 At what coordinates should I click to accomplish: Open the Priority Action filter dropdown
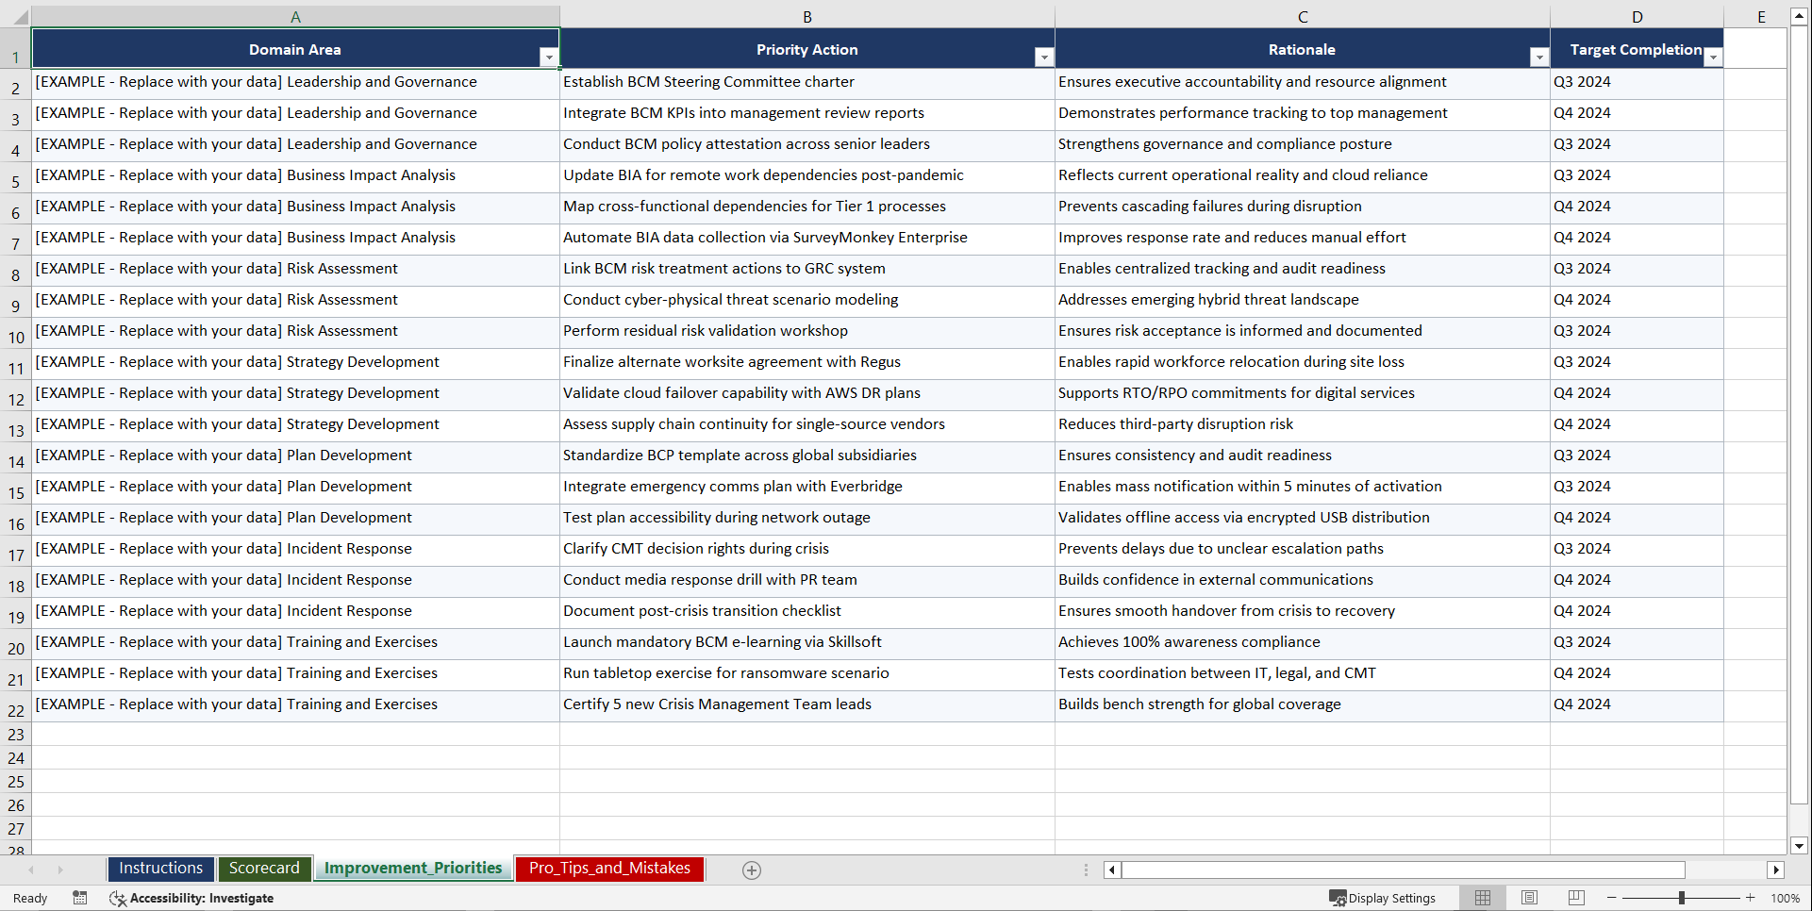click(1044, 57)
